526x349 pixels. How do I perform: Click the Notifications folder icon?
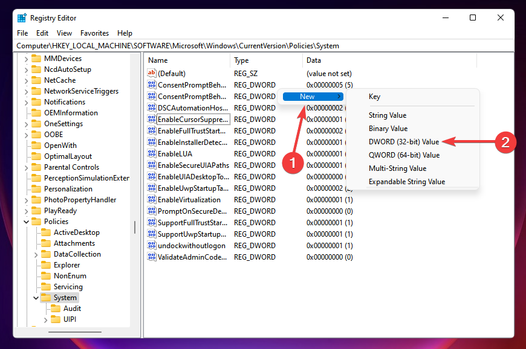pos(36,102)
